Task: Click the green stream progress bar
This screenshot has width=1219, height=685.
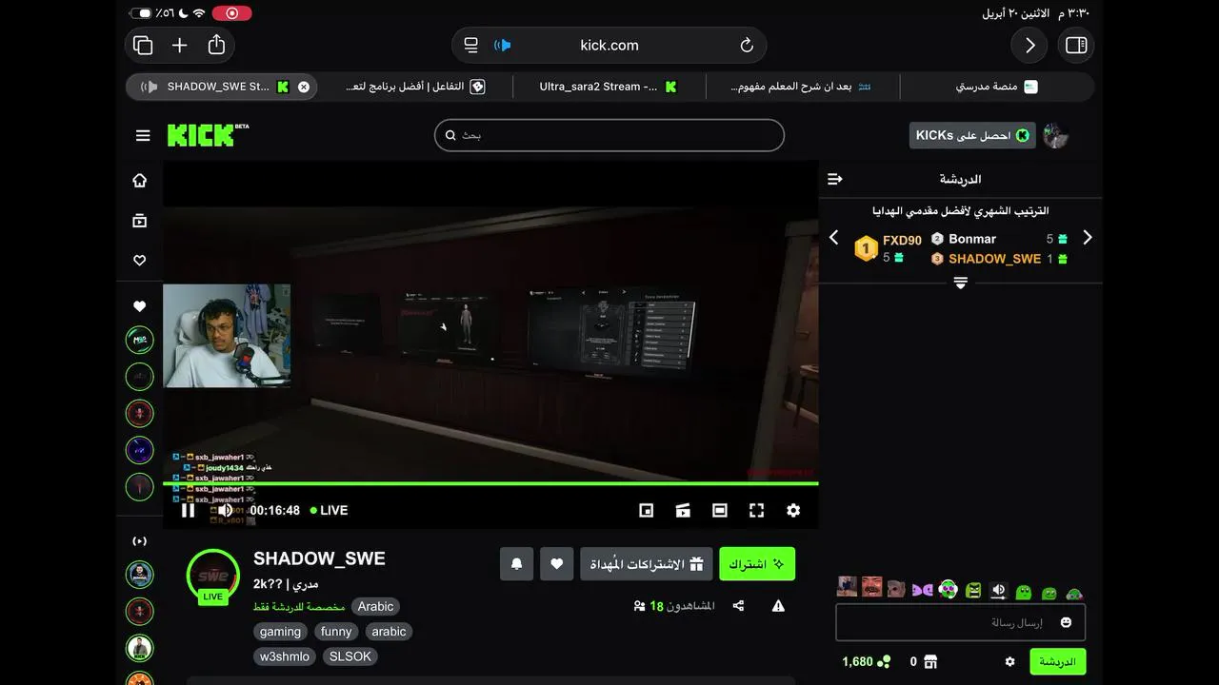Action: coord(490,483)
